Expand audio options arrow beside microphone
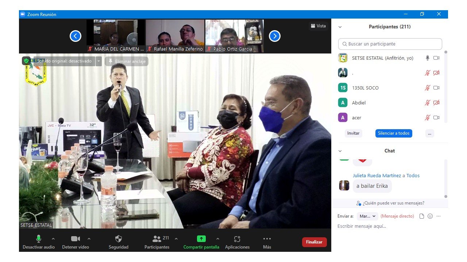The image size is (467, 262). point(53,239)
